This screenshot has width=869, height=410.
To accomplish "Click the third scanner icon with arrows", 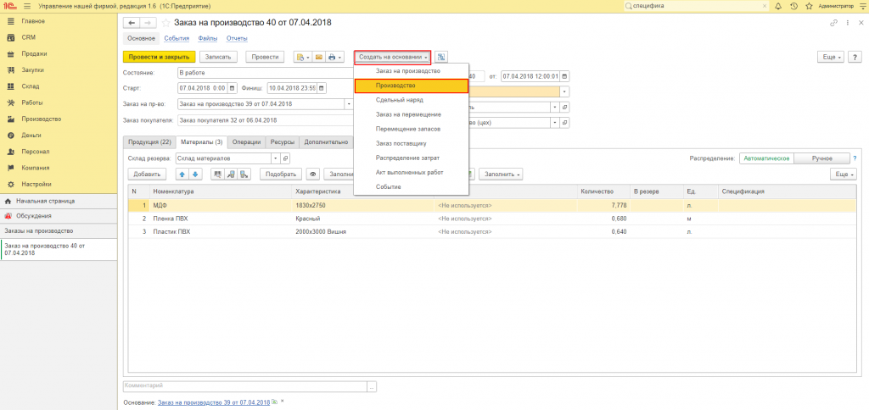I will (244, 174).
